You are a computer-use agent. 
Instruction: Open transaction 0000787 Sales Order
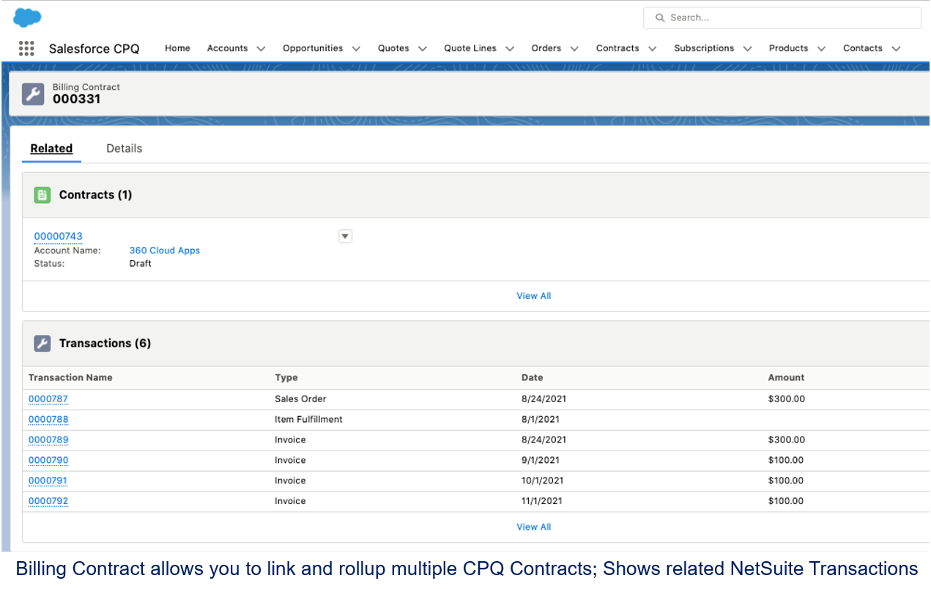point(48,399)
